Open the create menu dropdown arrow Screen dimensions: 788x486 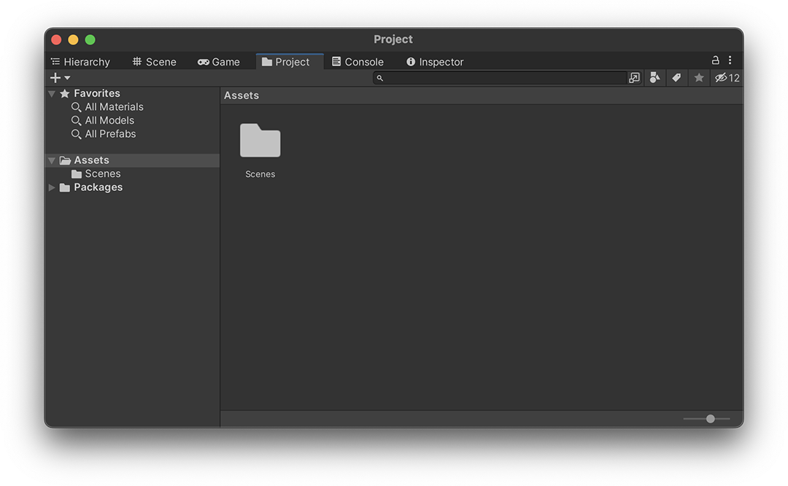pos(67,78)
